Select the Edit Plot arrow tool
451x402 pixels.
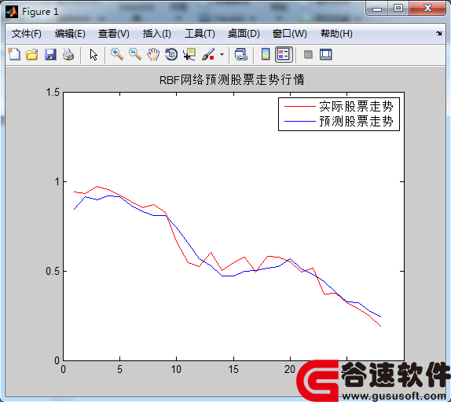[93, 54]
